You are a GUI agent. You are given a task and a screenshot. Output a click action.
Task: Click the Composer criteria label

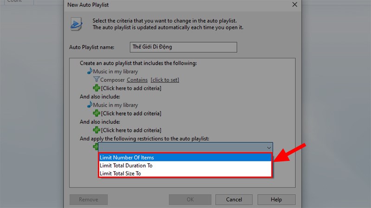coord(112,80)
